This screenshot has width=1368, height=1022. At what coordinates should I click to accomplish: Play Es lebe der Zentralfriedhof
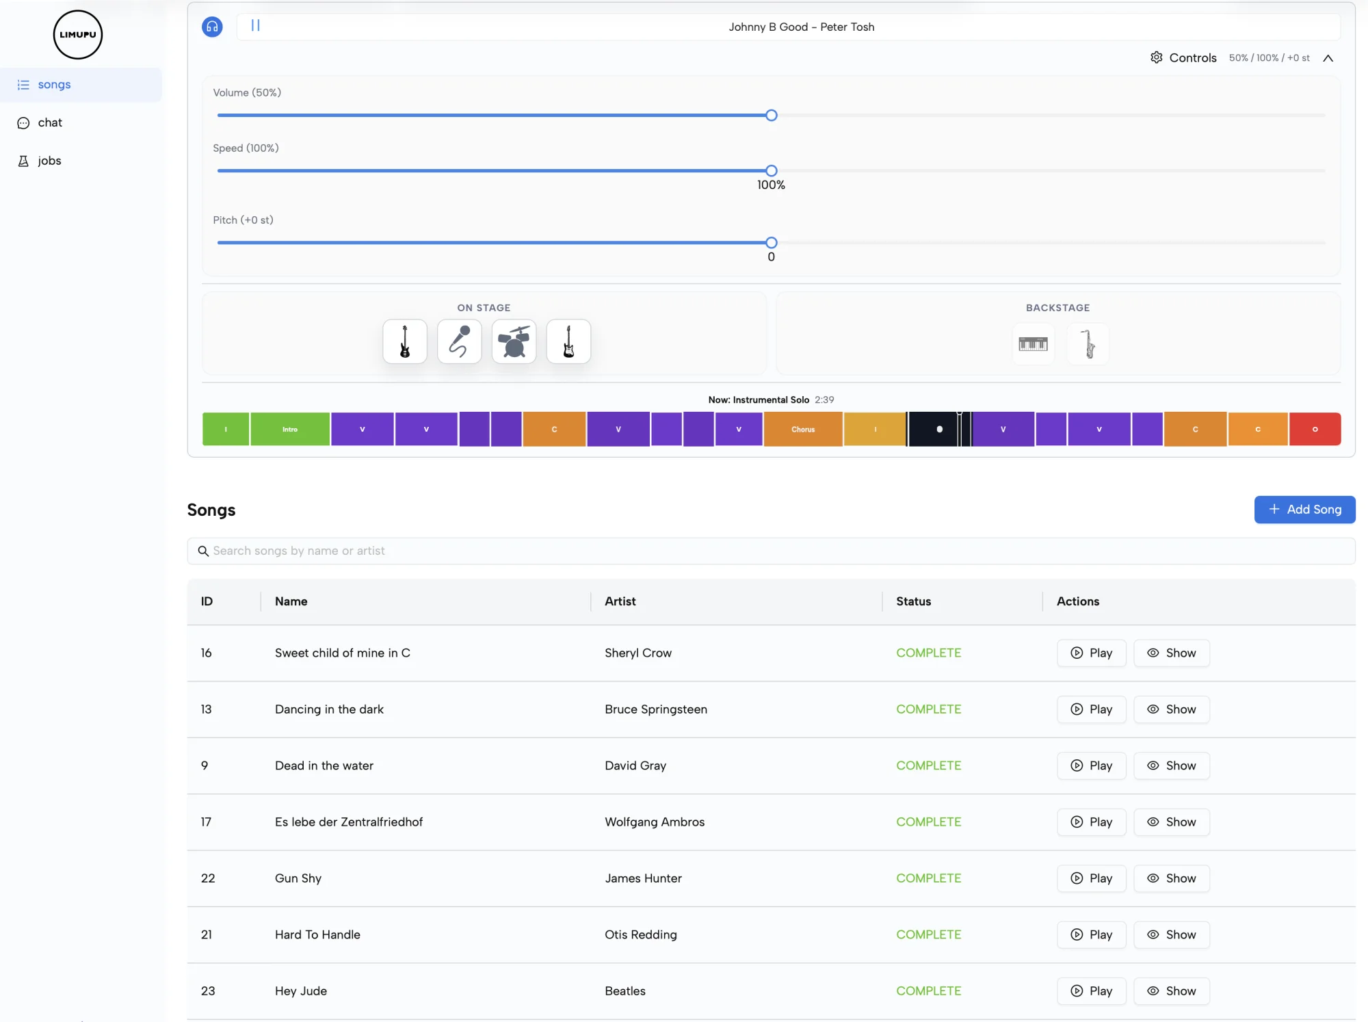point(1091,822)
